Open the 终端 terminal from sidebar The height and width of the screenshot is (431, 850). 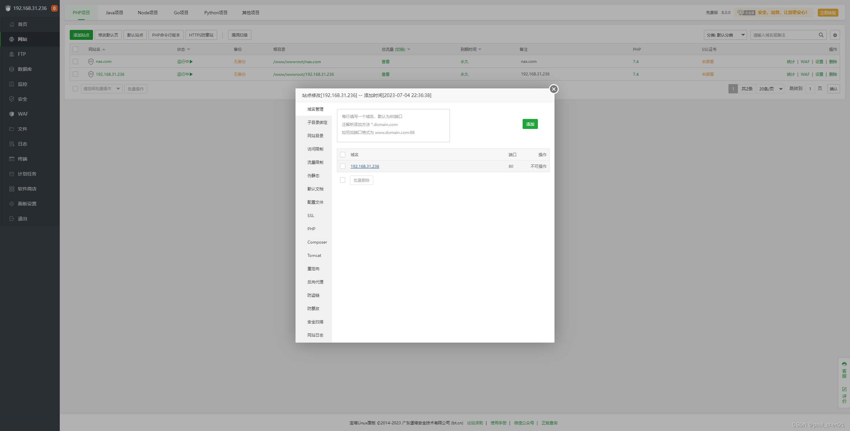(23, 159)
